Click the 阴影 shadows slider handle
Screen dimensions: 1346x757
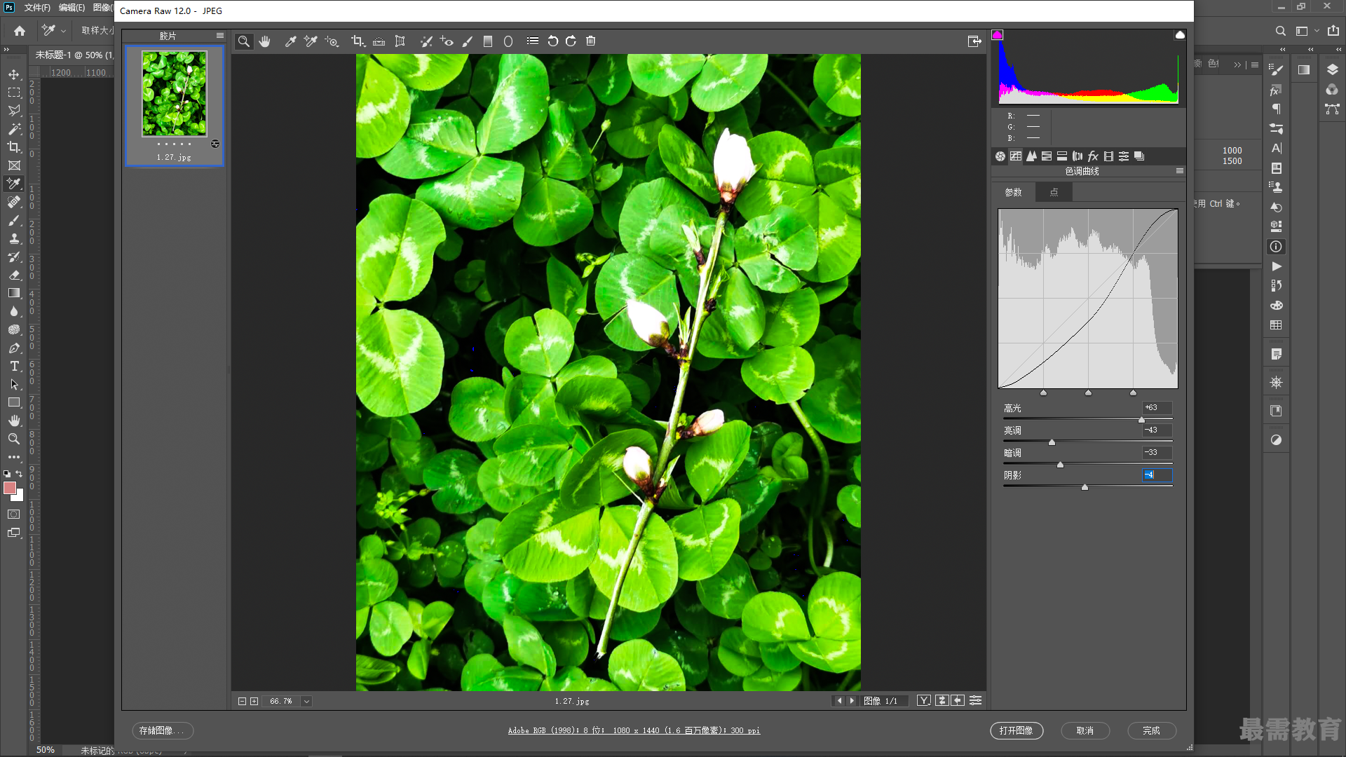[x=1085, y=487]
